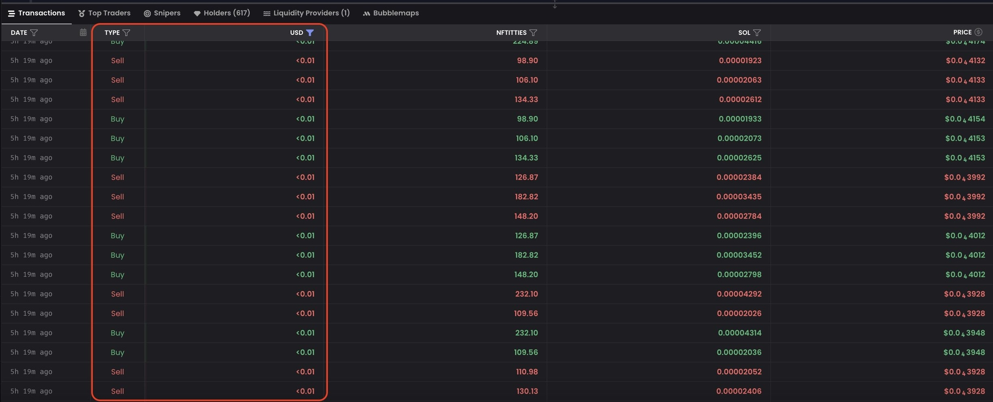993x402 pixels.
Task: Open the SOL column filter funnel
Action: [x=757, y=32]
